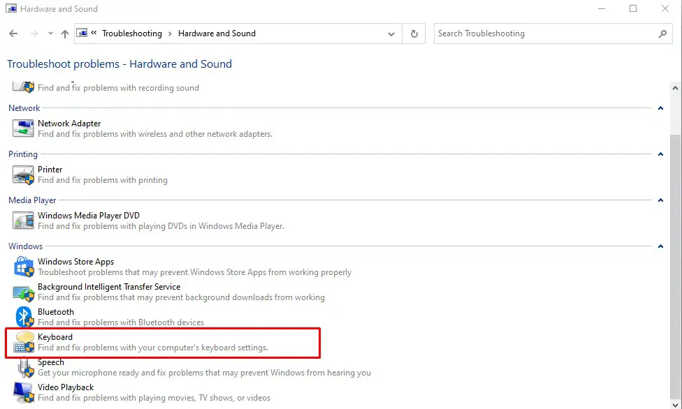Image resolution: width=682 pixels, height=409 pixels.
Task: Open submenu arrow after Troubleshooting breadcrumb
Action: pyautogui.click(x=170, y=34)
